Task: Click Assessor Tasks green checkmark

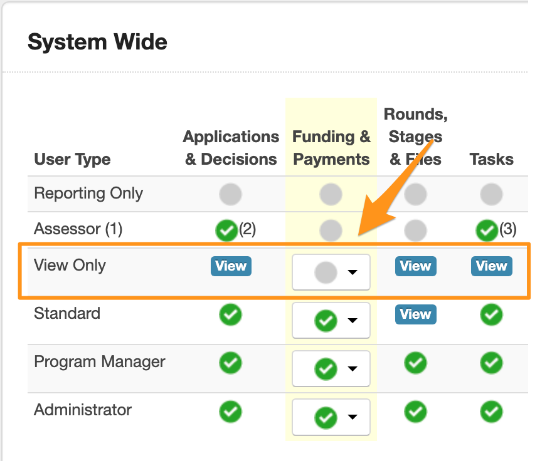Action: click(x=487, y=230)
